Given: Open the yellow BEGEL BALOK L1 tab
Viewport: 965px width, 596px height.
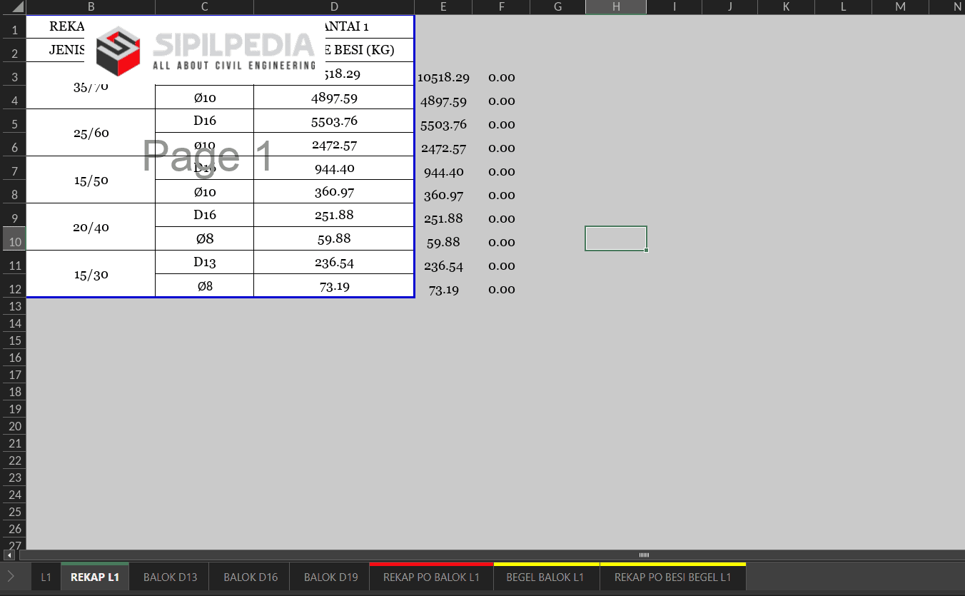Looking at the screenshot, I should pos(546,577).
